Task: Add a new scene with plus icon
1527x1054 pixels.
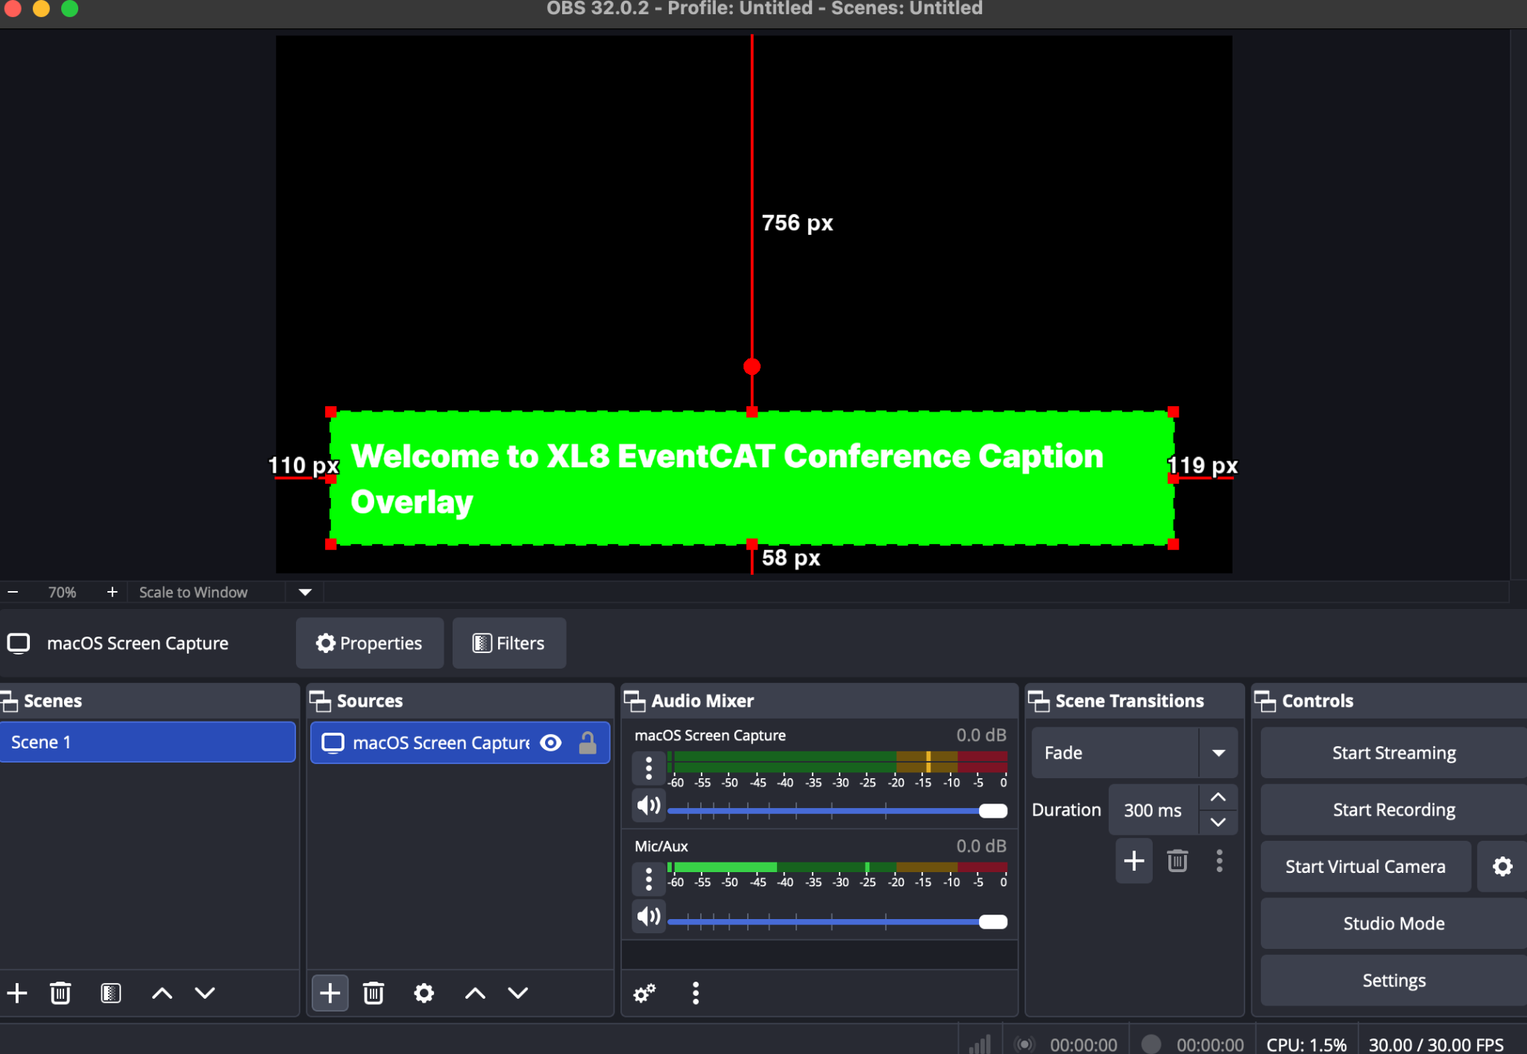Action: [x=17, y=993]
